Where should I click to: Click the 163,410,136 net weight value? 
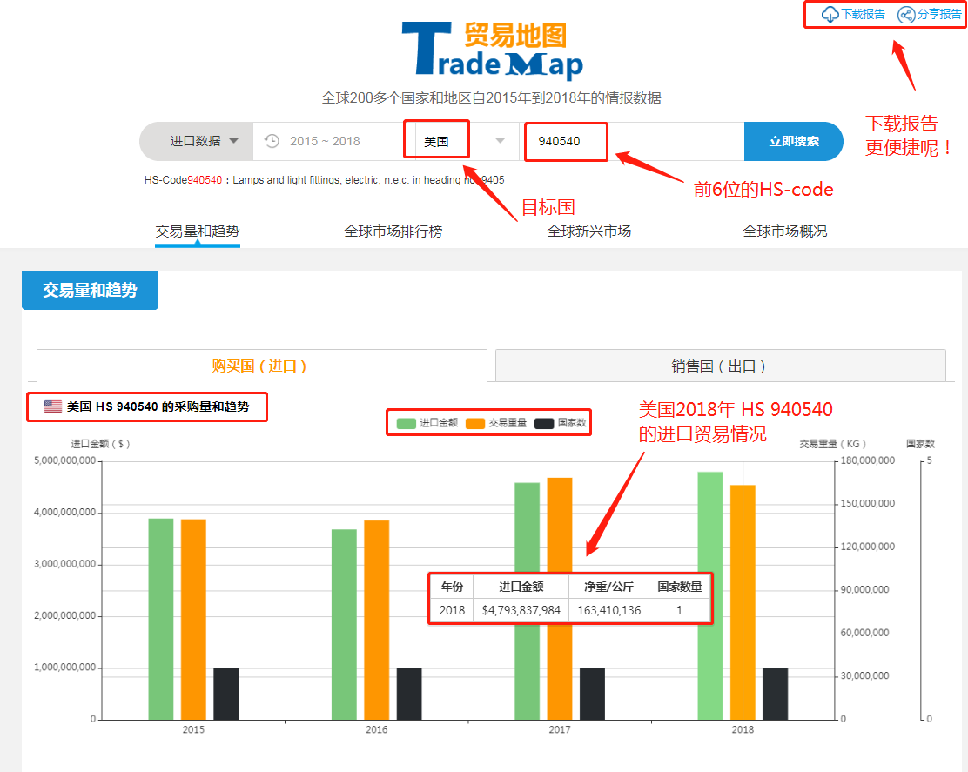pos(609,610)
